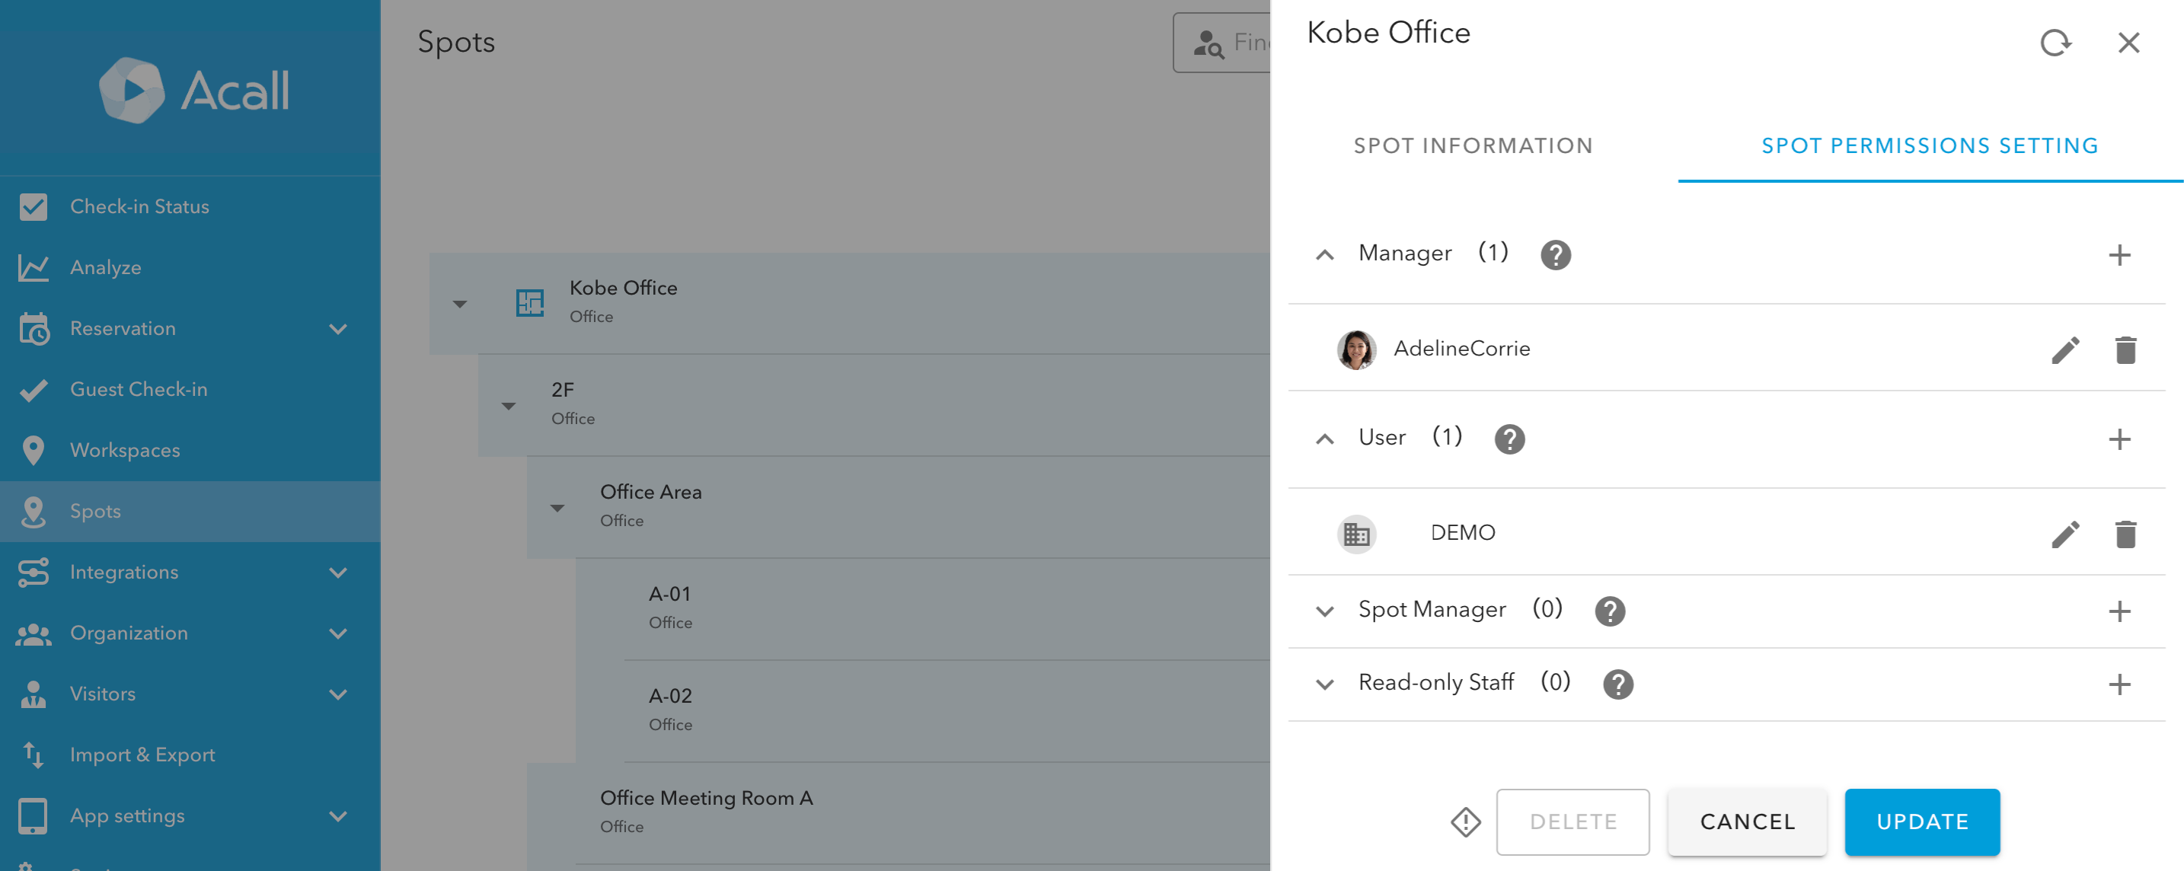Click AdelineCorrie's avatar photo

(x=1355, y=350)
